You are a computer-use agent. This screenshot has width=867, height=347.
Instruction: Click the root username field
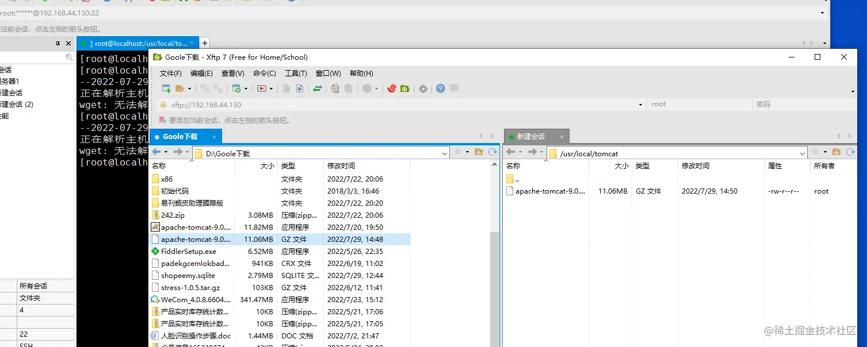(x=699, y=105)
